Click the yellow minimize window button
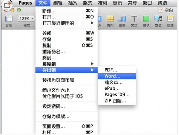Screen dimensions: 179x135 13,10
